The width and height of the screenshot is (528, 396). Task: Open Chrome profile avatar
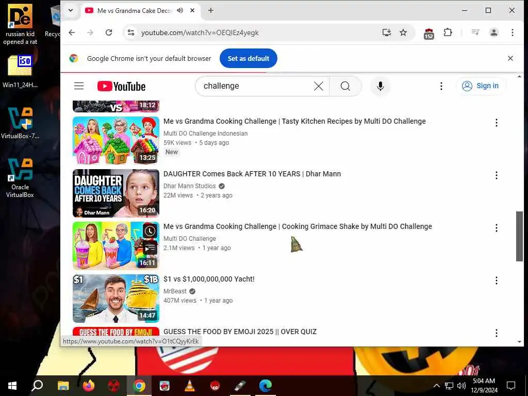pyautogui.click(x=493, y=32)
